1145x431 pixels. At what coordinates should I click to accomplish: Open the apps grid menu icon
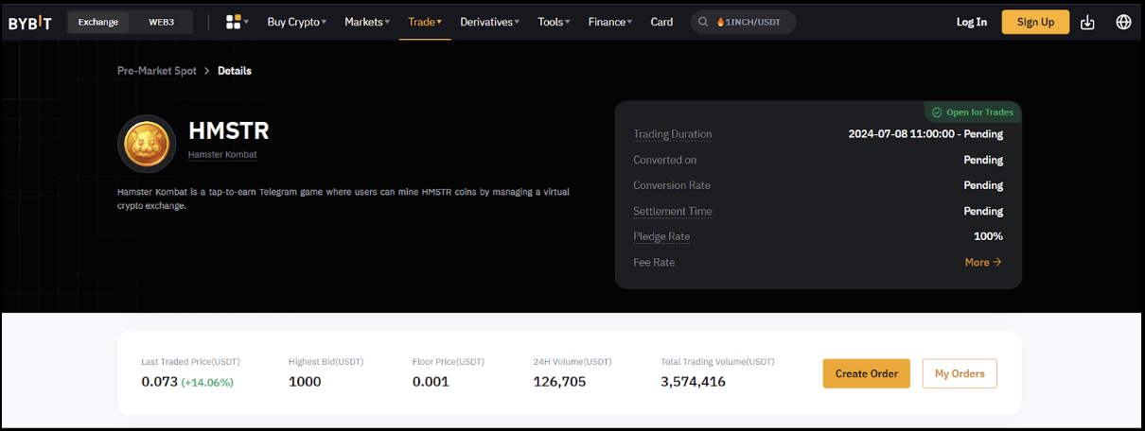pos(235,22)
